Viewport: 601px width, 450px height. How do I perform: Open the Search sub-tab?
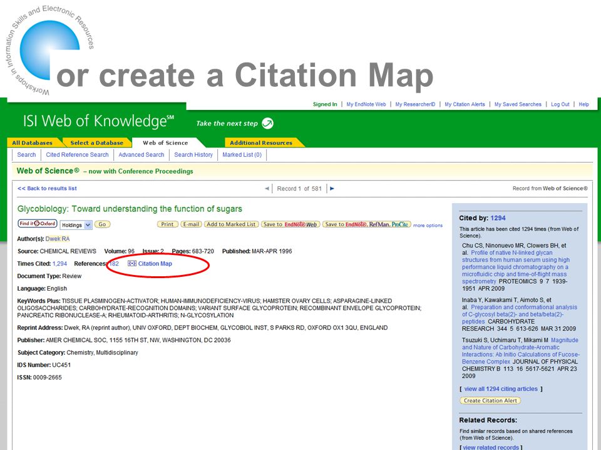26,154
